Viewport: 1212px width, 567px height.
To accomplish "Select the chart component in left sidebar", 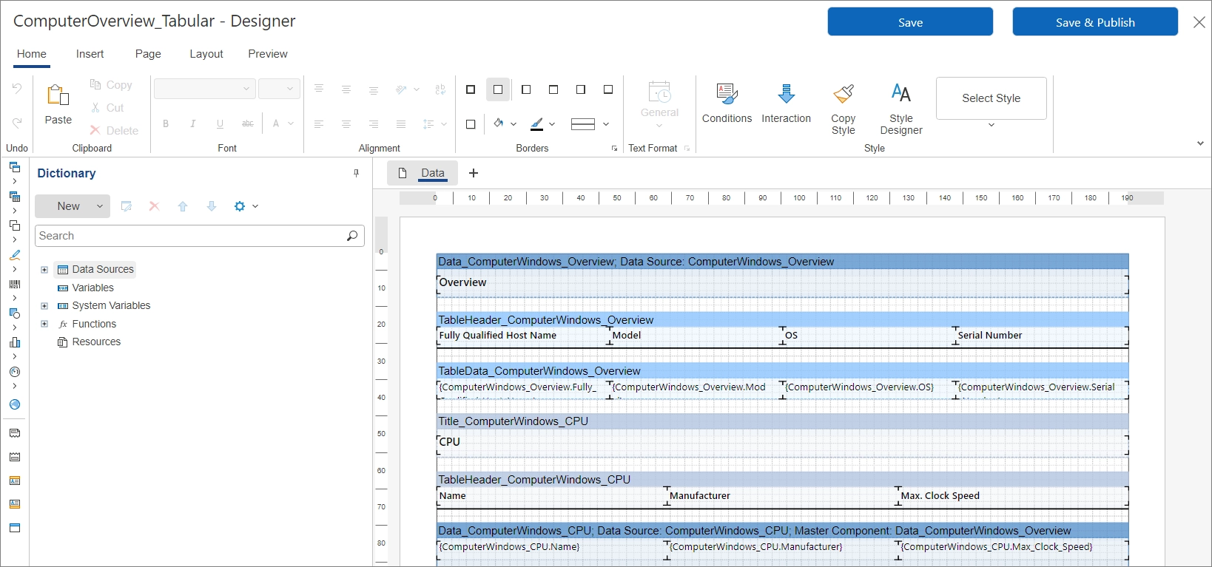I will pos(14,342).
